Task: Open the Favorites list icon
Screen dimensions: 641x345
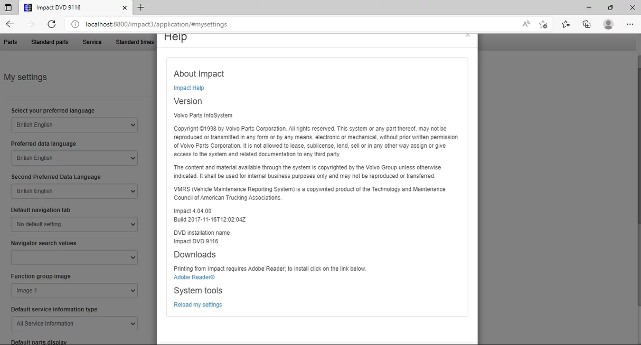Action: (565, 24)
